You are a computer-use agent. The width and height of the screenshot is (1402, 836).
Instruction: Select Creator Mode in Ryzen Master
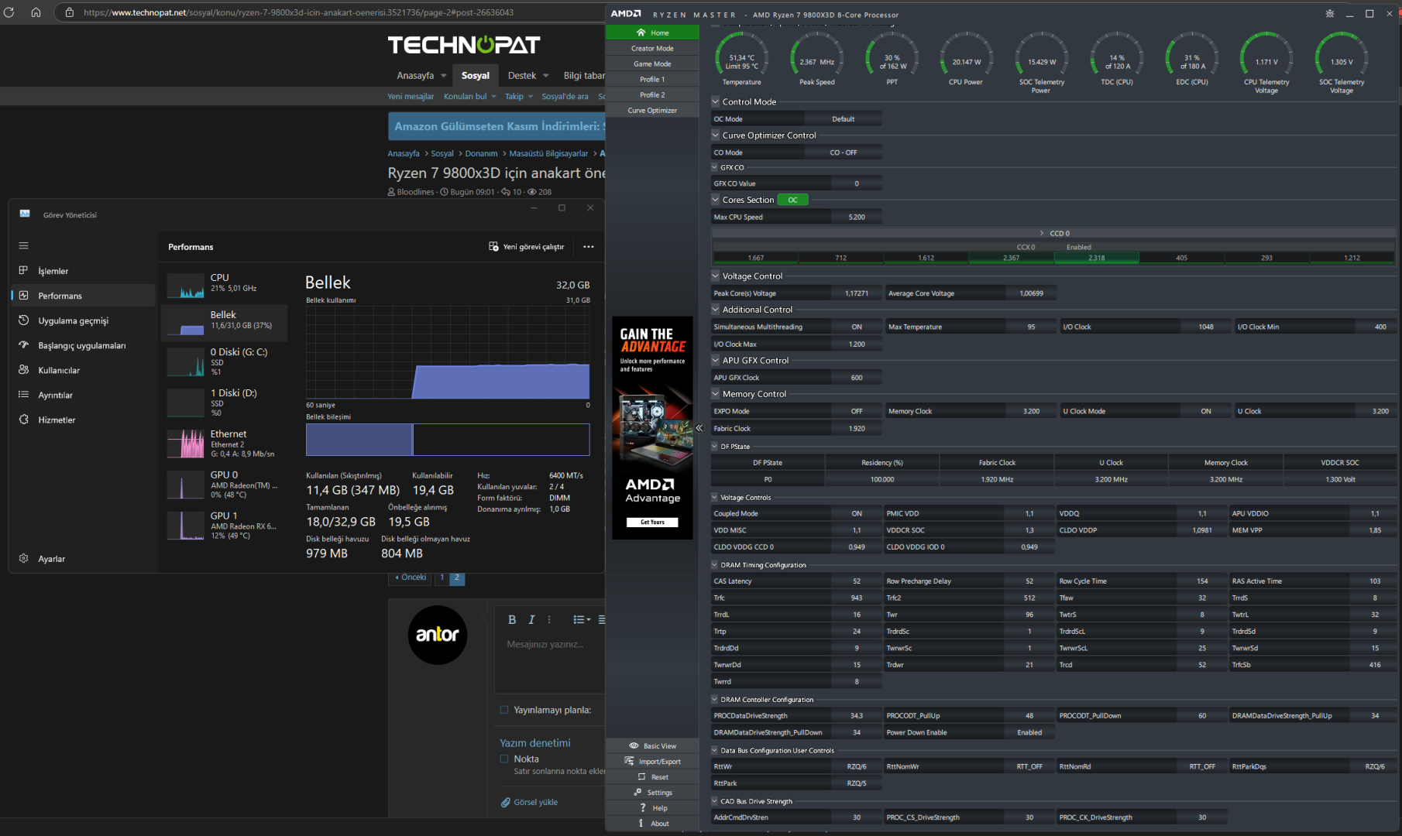click(652, 48)
